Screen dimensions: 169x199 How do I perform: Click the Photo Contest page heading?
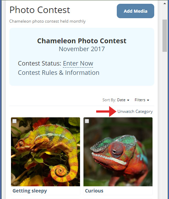[x=40, y=10]
